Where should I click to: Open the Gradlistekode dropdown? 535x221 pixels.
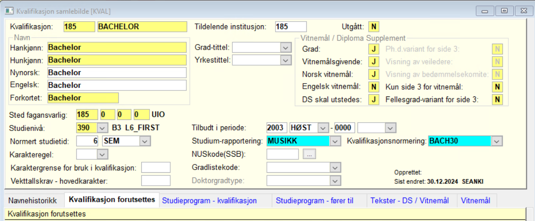[335, 167]
